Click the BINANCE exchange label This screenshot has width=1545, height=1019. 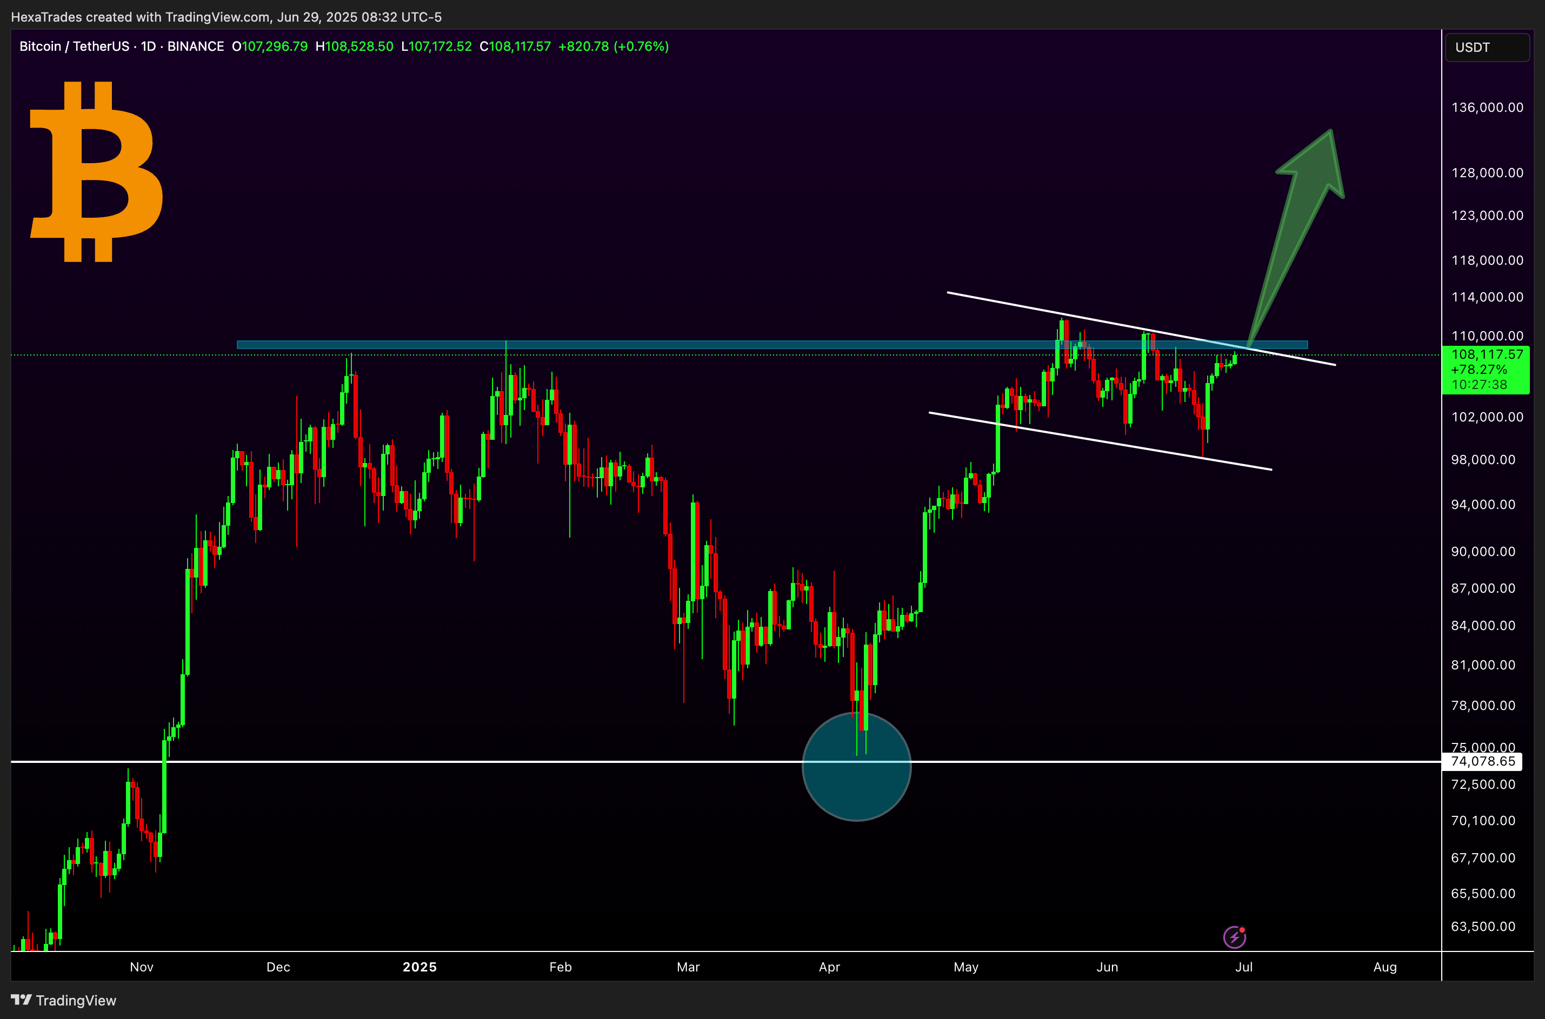point(196,46)
